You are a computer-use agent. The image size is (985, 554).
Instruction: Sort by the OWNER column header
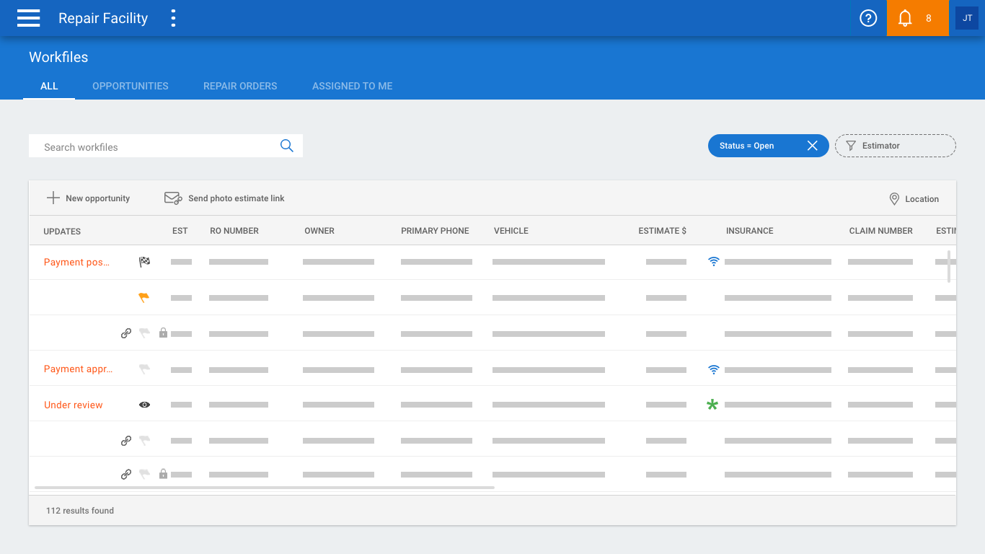pos(319,231)
